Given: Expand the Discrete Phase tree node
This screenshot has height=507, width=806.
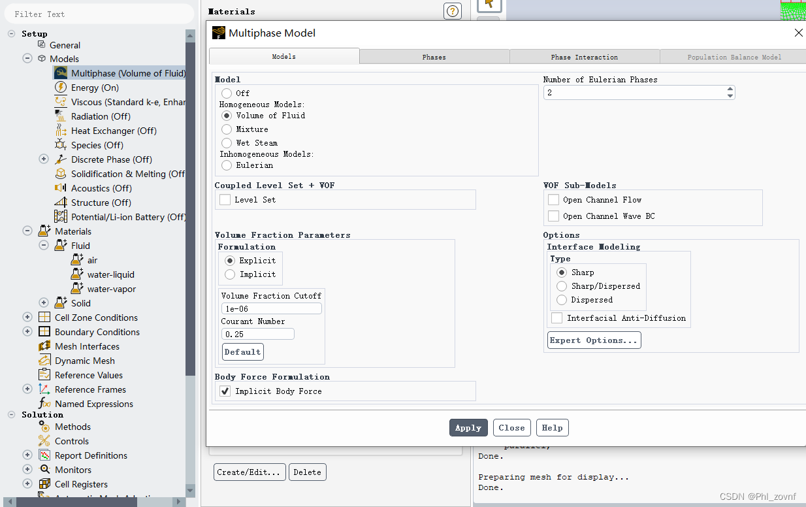Looking at the screenshot, I should coord(44,159).
